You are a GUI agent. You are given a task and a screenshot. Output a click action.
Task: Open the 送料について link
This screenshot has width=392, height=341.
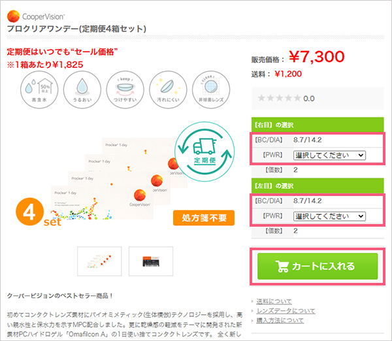point(274,302)
